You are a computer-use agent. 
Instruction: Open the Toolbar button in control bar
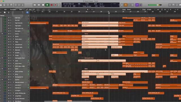click(11, 5)
